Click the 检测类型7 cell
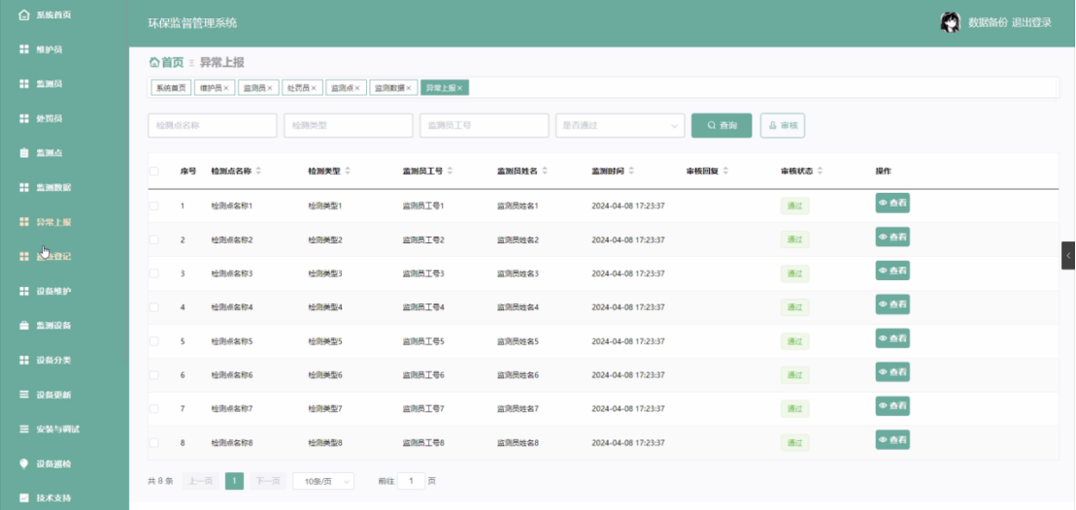 [x=325, y=408]
